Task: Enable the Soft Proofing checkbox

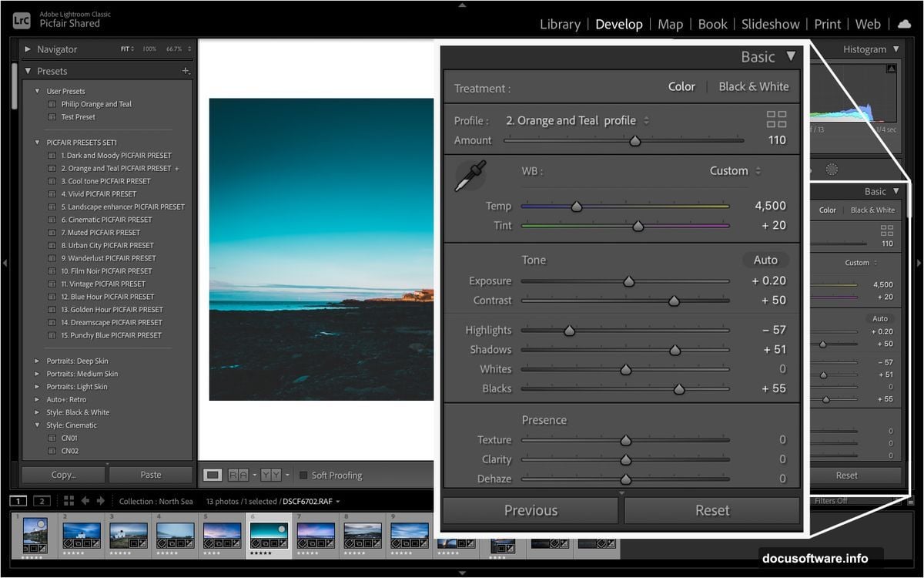Action: pyautogui.click(x=304, y=475)
